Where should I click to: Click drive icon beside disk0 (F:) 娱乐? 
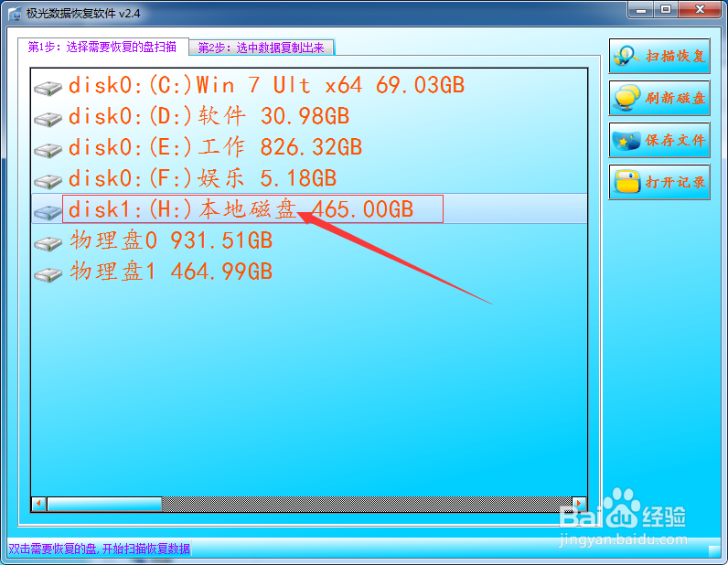(x=48, y=181)
